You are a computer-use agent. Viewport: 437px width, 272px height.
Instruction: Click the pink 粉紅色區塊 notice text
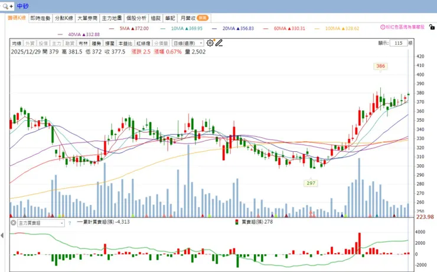coord(405,27)
